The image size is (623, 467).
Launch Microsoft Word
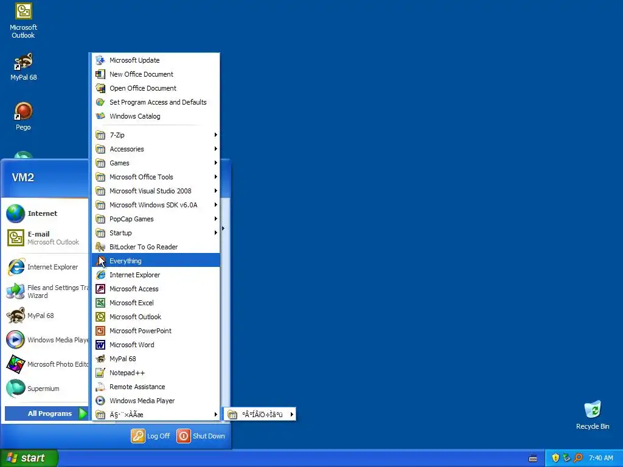coord(156,345)
